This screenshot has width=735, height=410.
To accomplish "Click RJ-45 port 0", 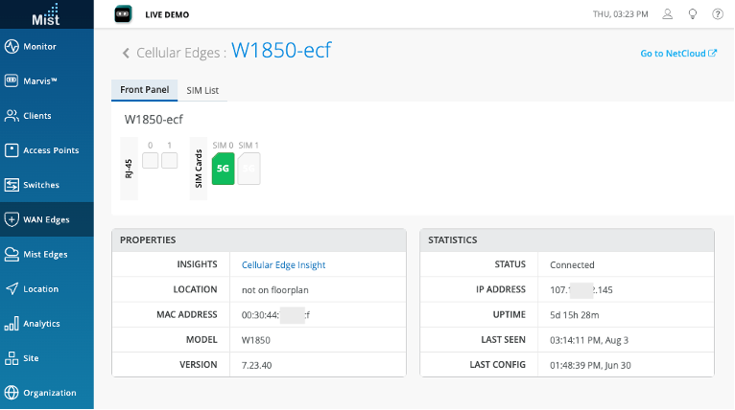I will tap(150, 160).
